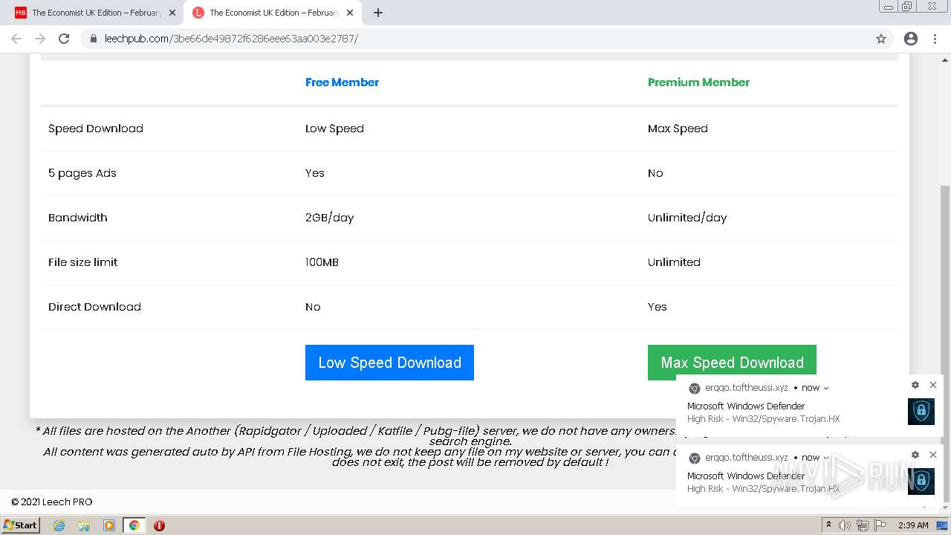Click the 5 pages Ads row label
Screen dimensions: 951x535
82,173
